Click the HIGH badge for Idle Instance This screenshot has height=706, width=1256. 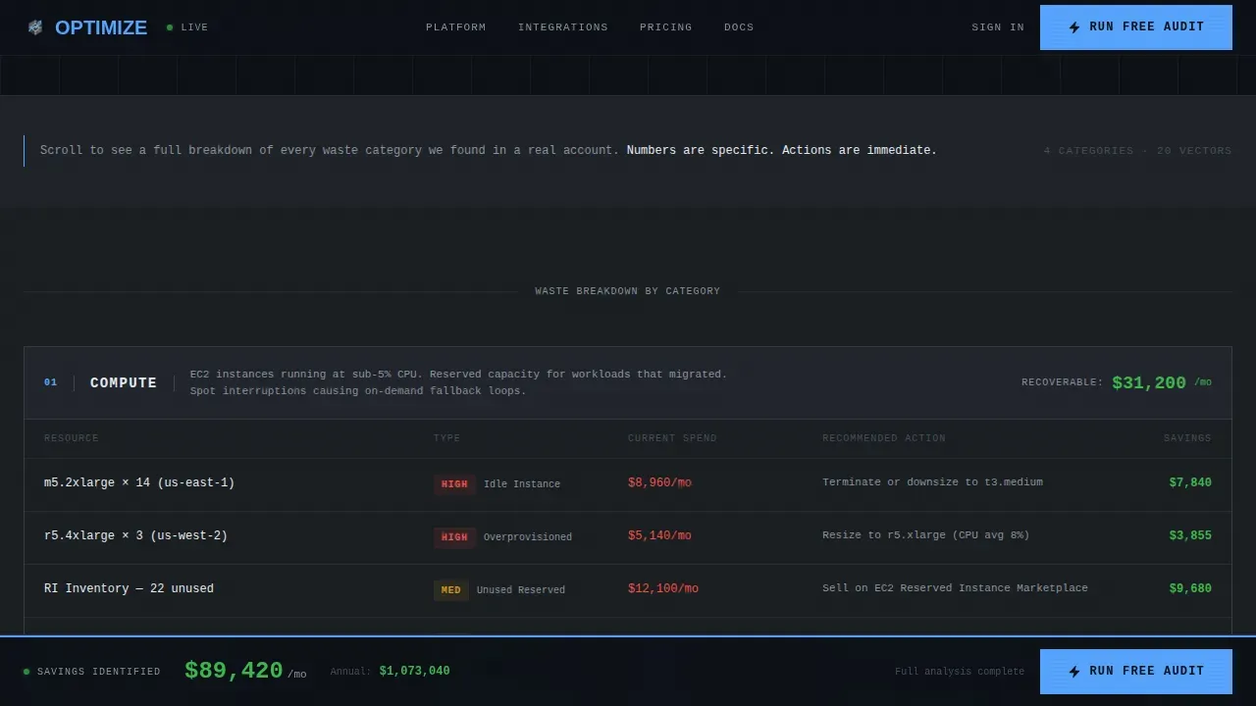pyautogui.click(x=454, y=484)
